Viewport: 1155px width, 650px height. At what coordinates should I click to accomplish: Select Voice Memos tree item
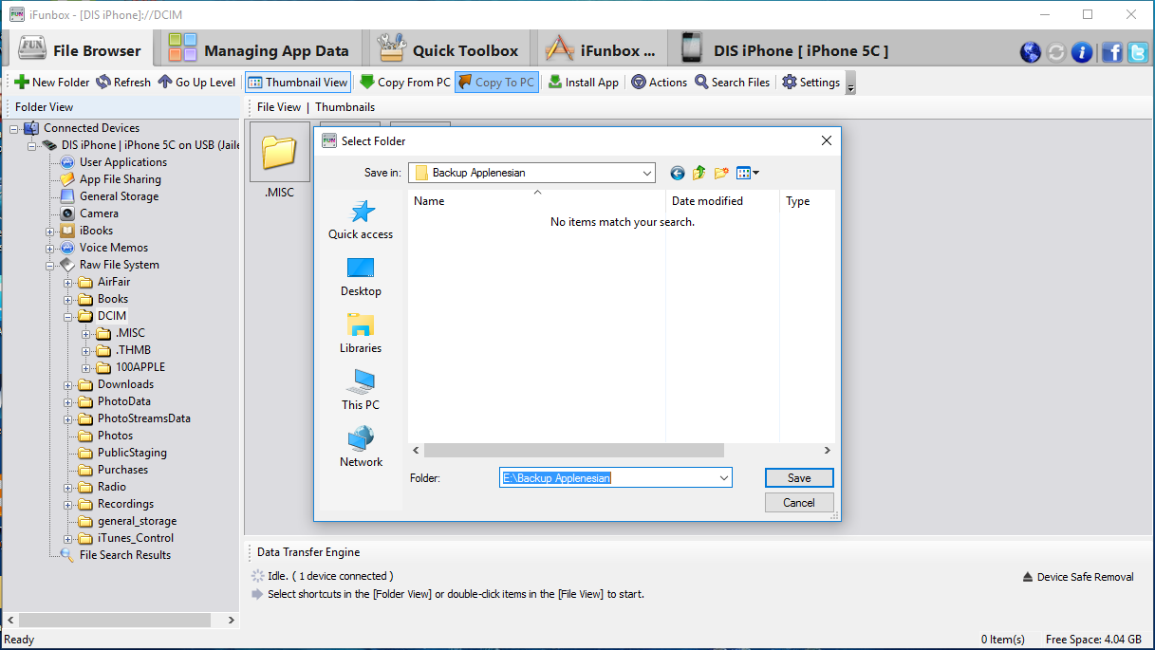[x=114, y=248]
